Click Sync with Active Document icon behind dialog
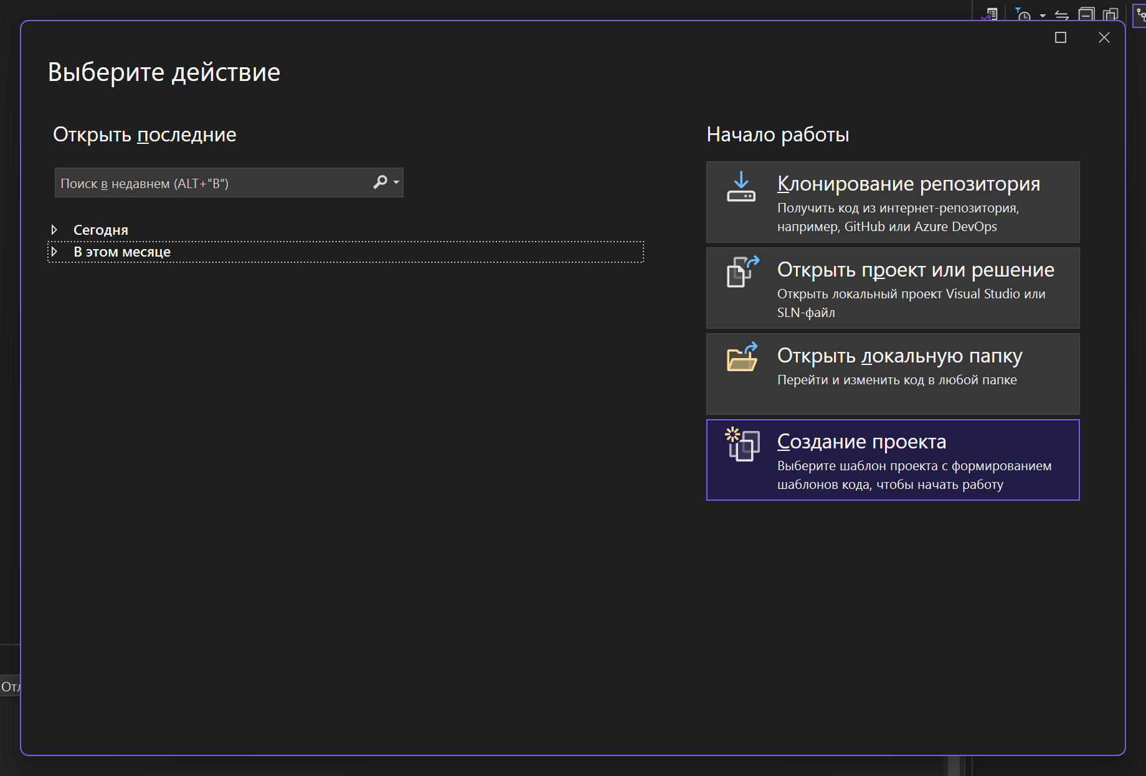The height and width of the screenshot is (776, 1146). [x=1062, y=14]
